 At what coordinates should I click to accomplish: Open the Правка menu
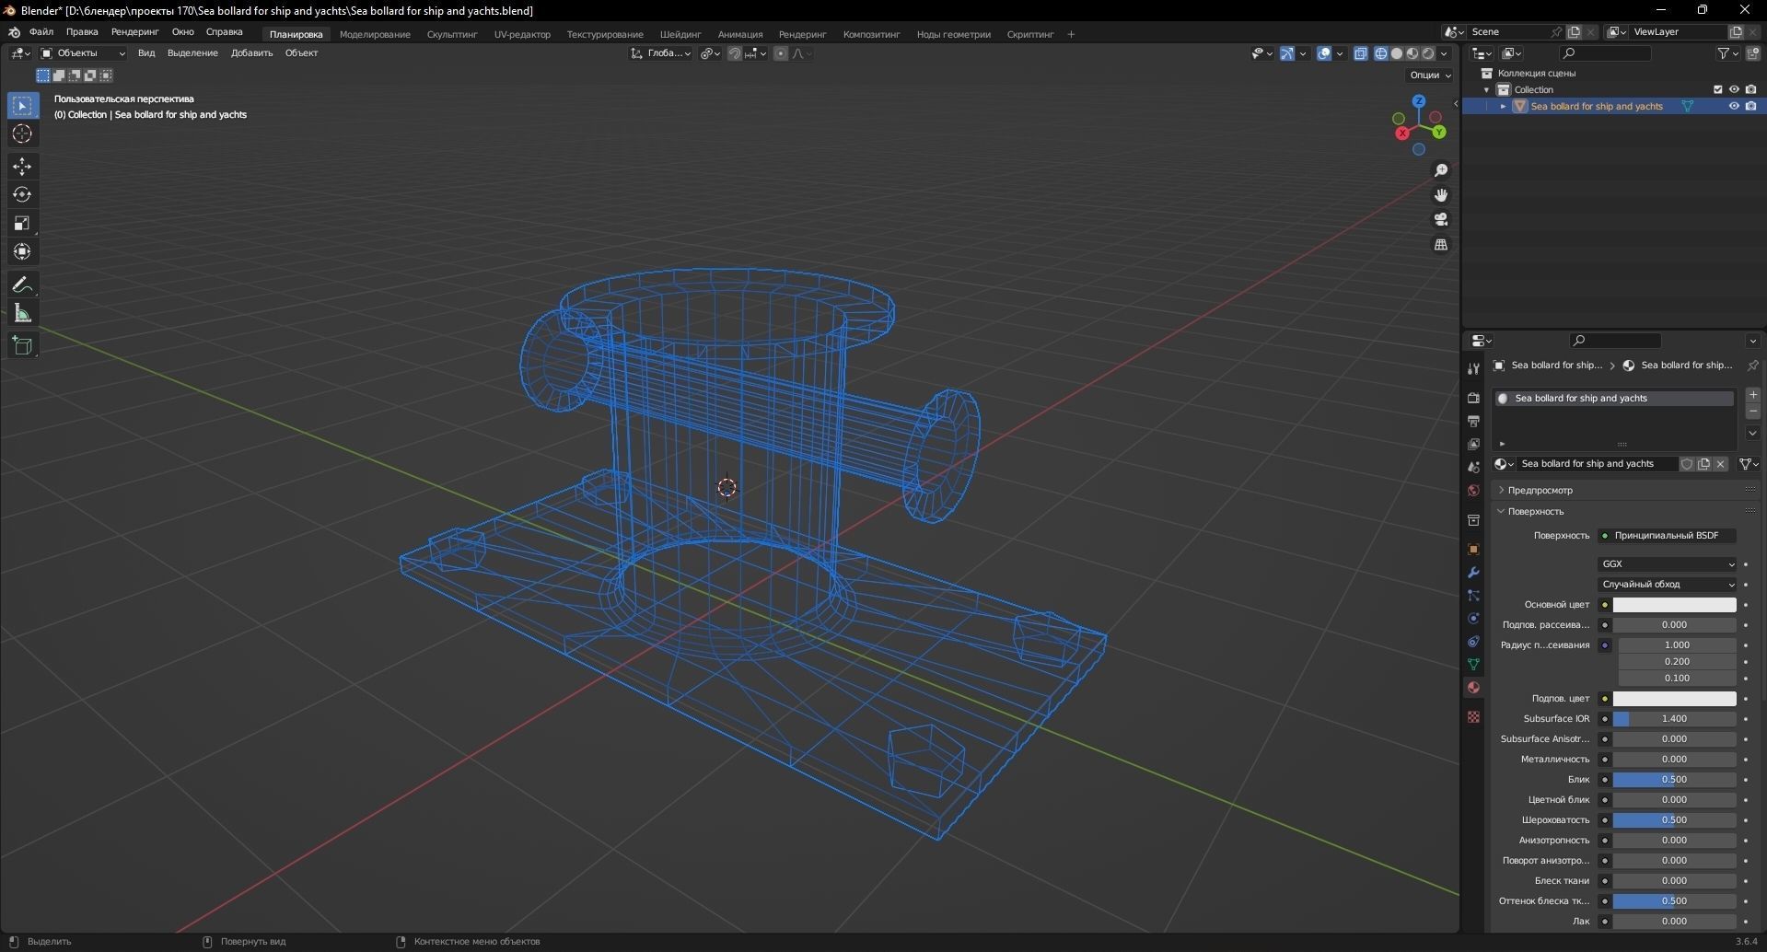[x=82, y=32]
